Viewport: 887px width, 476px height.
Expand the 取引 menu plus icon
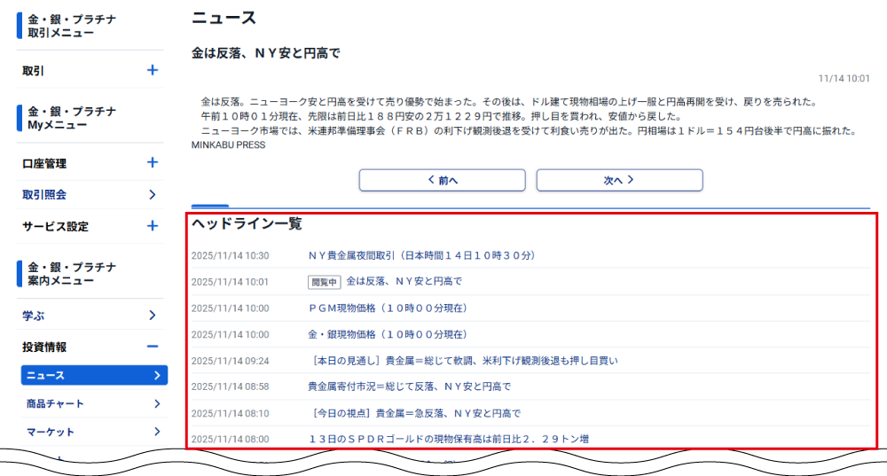pyautogui.click(x=153, y=70)
